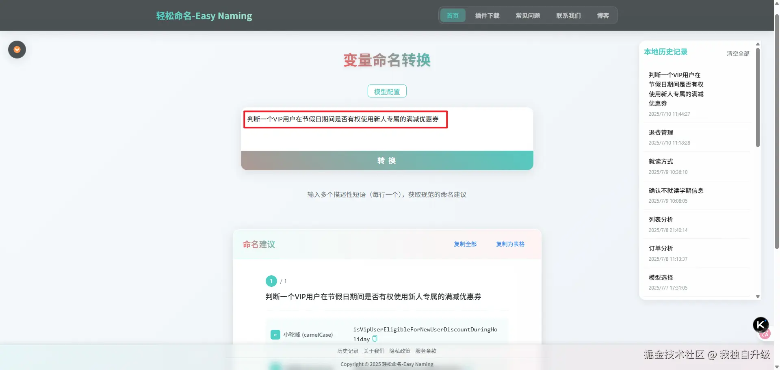Image resolution: width=780 pixels, height=370 pixels.
Task: Open the 隐私政策 footer link
Action: [x=399, y=351]
